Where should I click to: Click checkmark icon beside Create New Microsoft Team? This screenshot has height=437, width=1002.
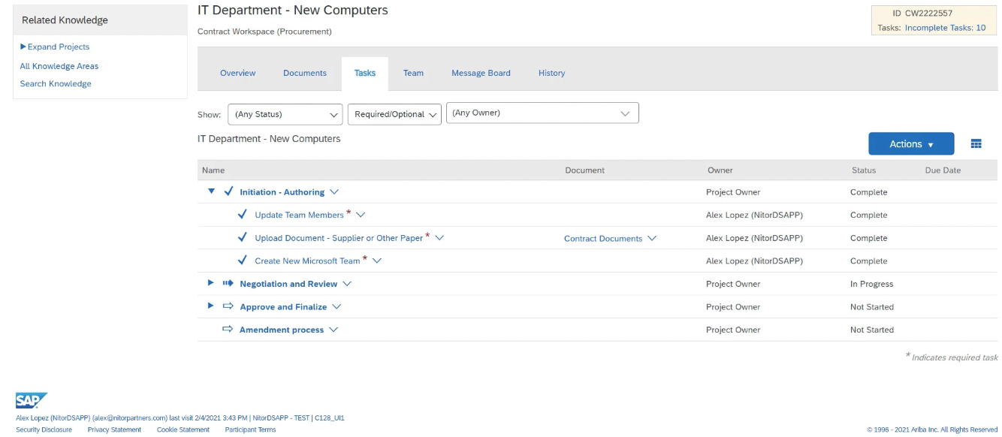pyautogui.click(x=242, y=261)
